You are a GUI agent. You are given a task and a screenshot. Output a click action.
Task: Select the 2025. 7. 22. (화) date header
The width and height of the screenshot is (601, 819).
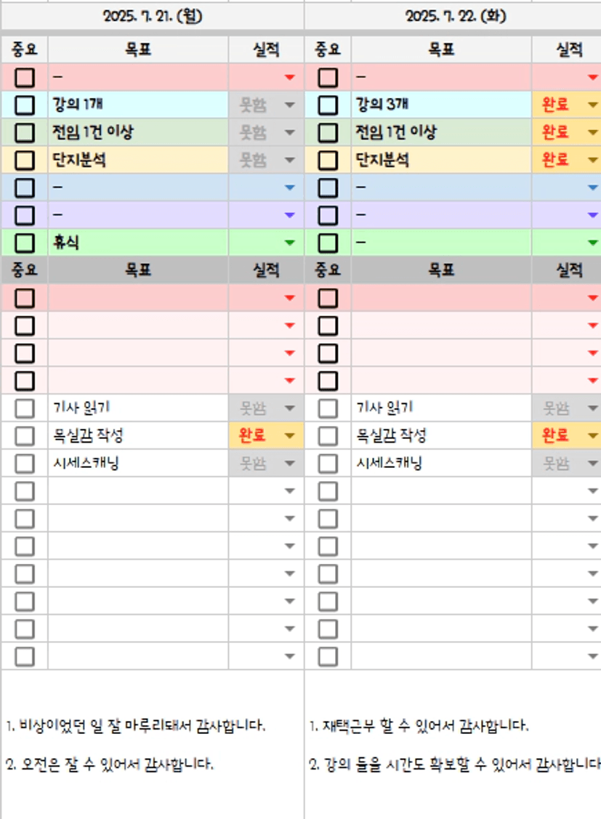[455, 16]
